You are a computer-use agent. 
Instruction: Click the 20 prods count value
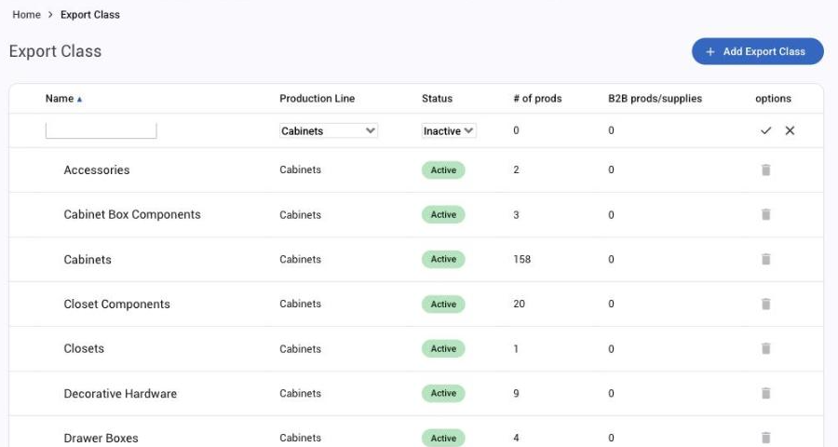(519, 304)
